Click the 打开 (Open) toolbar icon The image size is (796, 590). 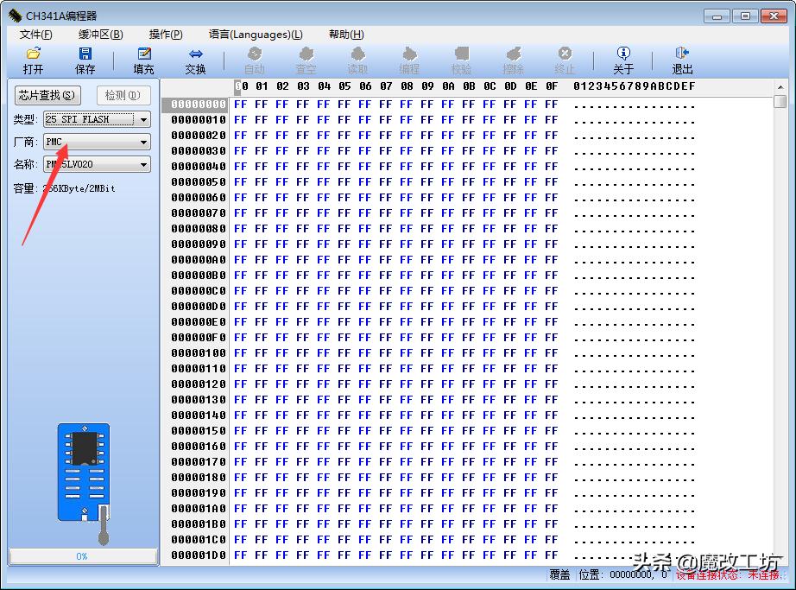pos(33,54)
